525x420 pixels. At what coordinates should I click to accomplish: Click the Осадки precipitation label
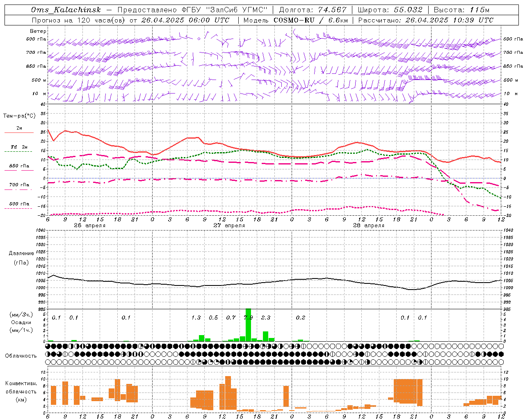tap(21, 322)
